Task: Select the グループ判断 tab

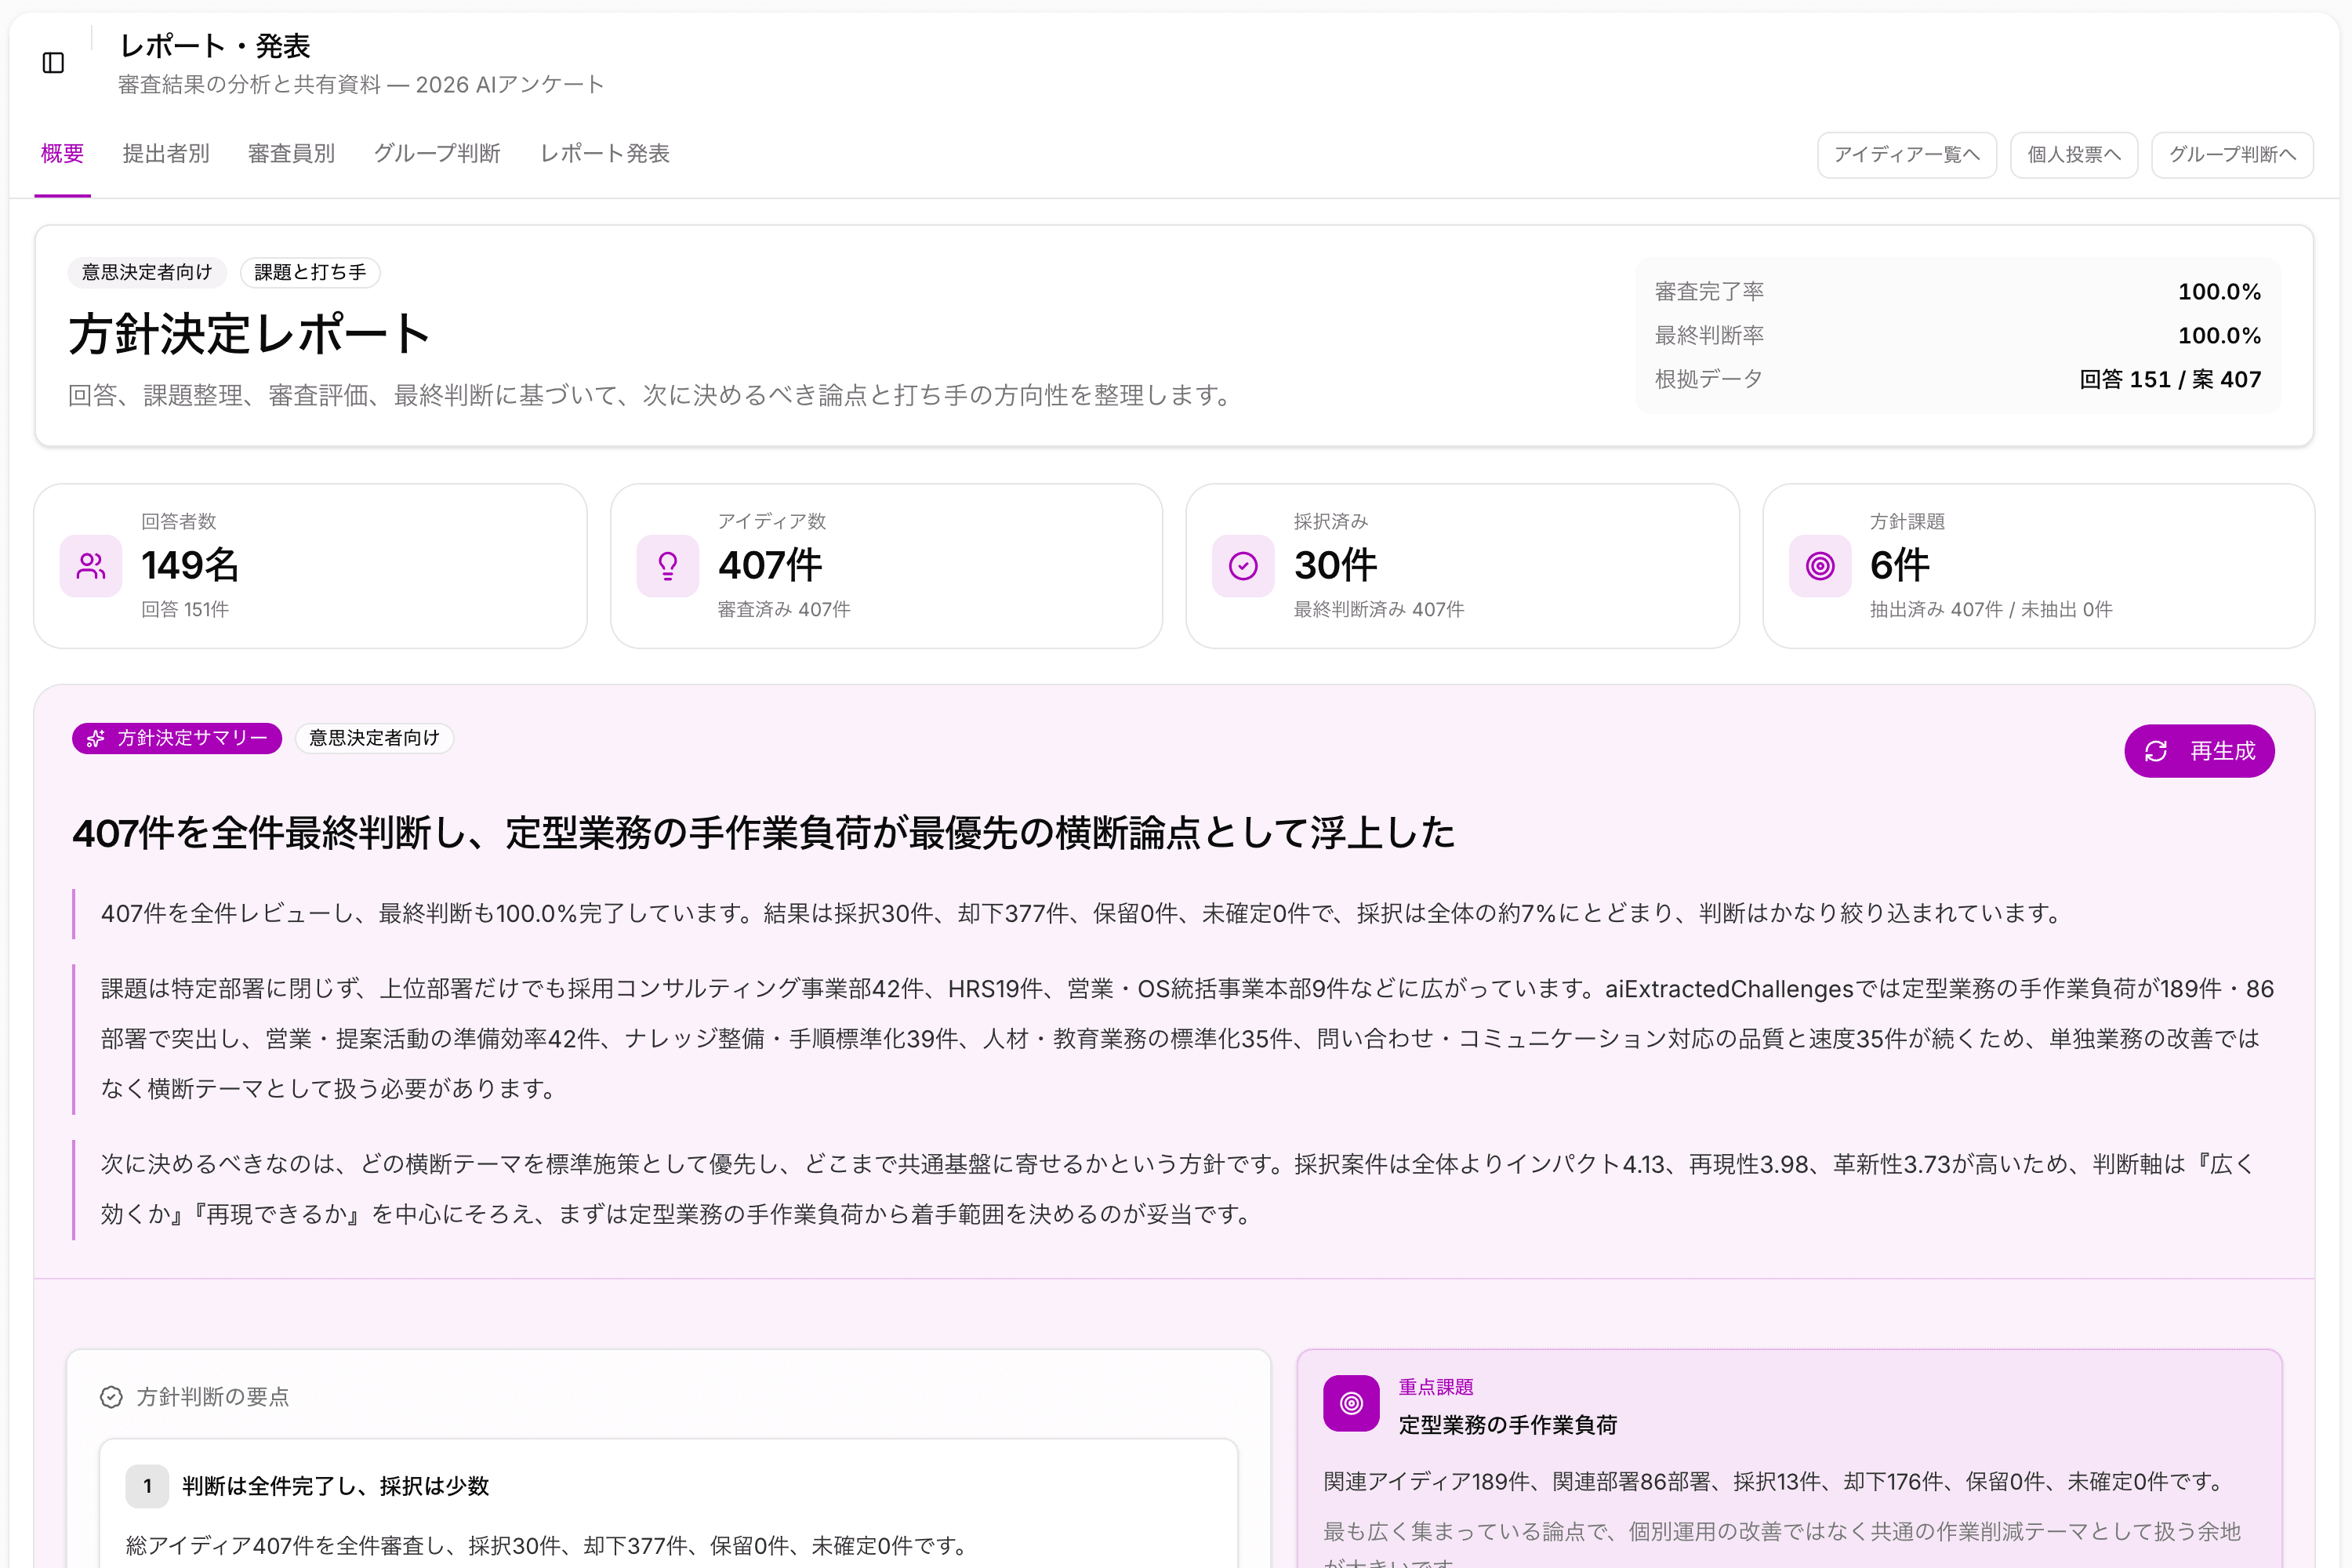Action: tap(437, 153)
